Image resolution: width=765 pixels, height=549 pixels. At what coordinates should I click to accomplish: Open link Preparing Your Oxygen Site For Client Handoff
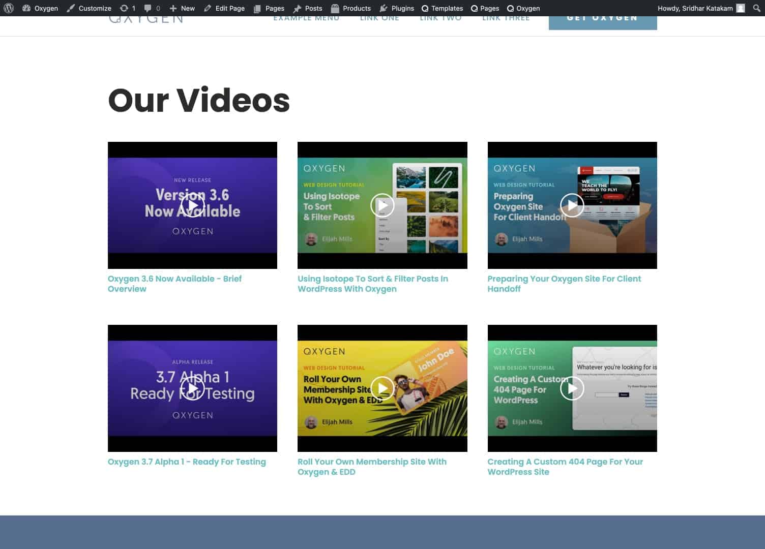tap(564, 284)
